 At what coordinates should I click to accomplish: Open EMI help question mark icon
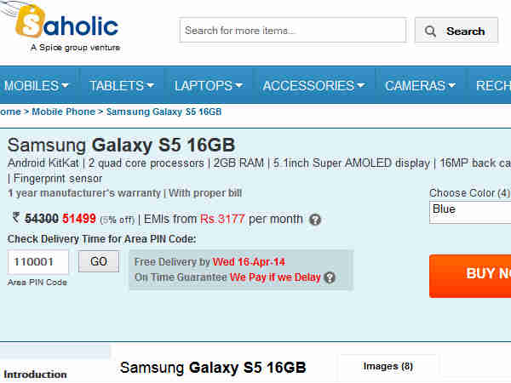pos(315,220)
